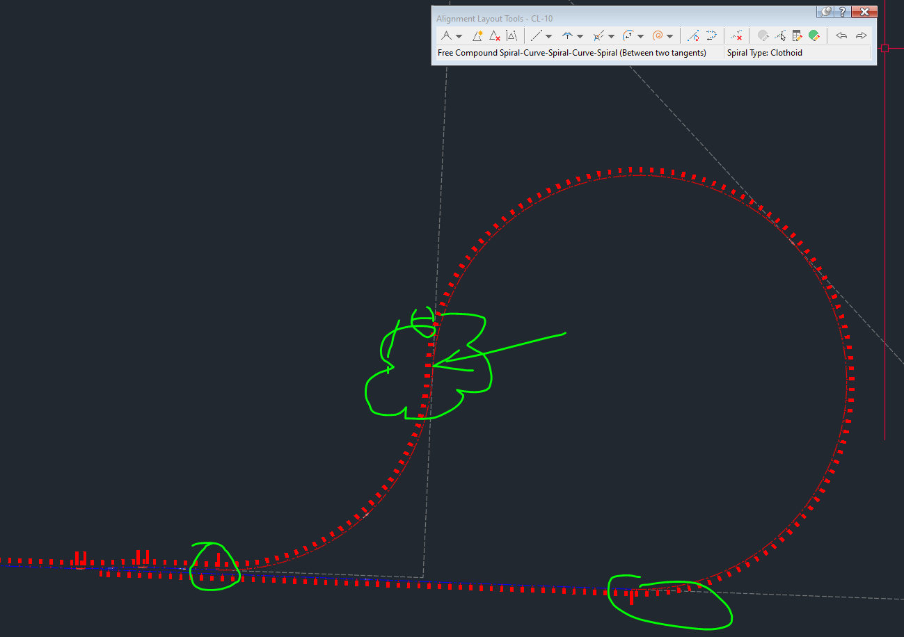Activate the Delete Sub-entity tool

(736, 35)
